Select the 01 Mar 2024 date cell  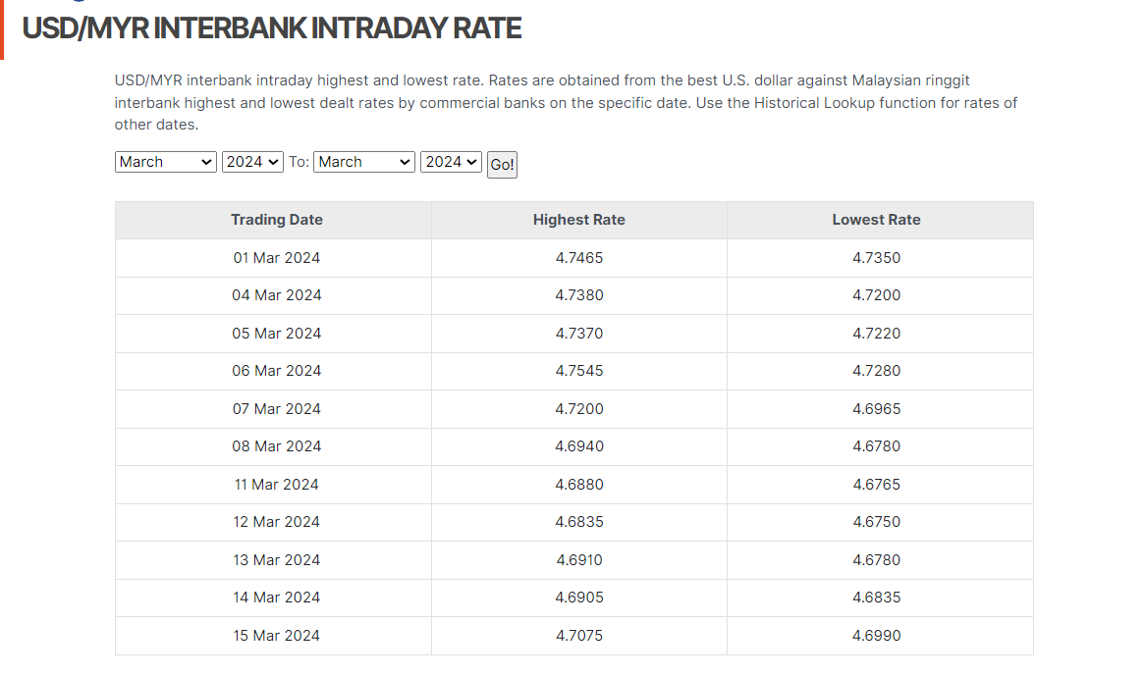(x=277, y=258)
